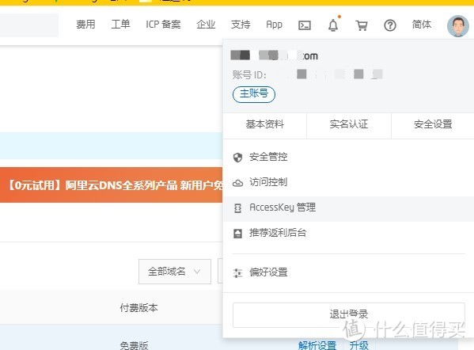Open the 安全设置 tab
This screenshot has width=474, height=350.
(433, 124)
